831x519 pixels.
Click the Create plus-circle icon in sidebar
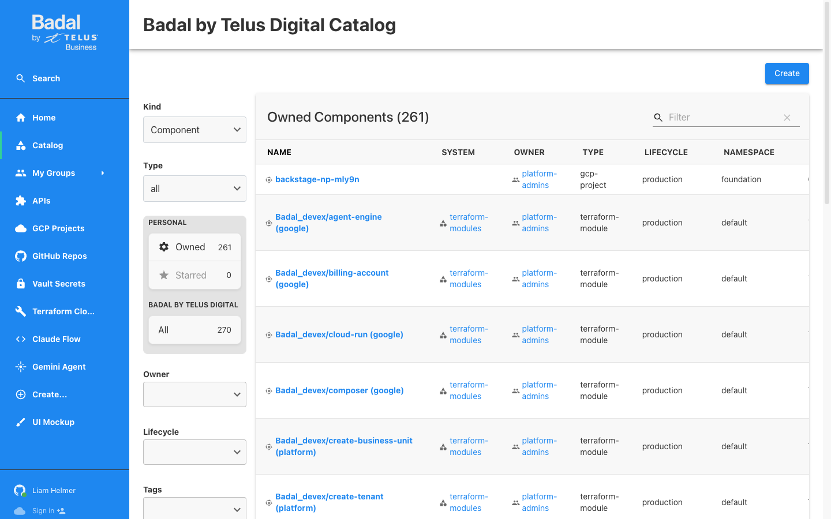point(21,394)
